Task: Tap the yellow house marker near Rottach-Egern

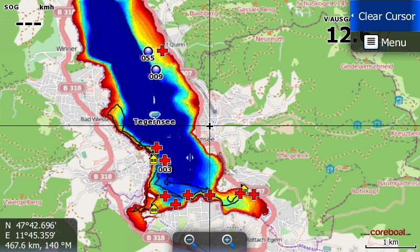Action: click(244, 188)
